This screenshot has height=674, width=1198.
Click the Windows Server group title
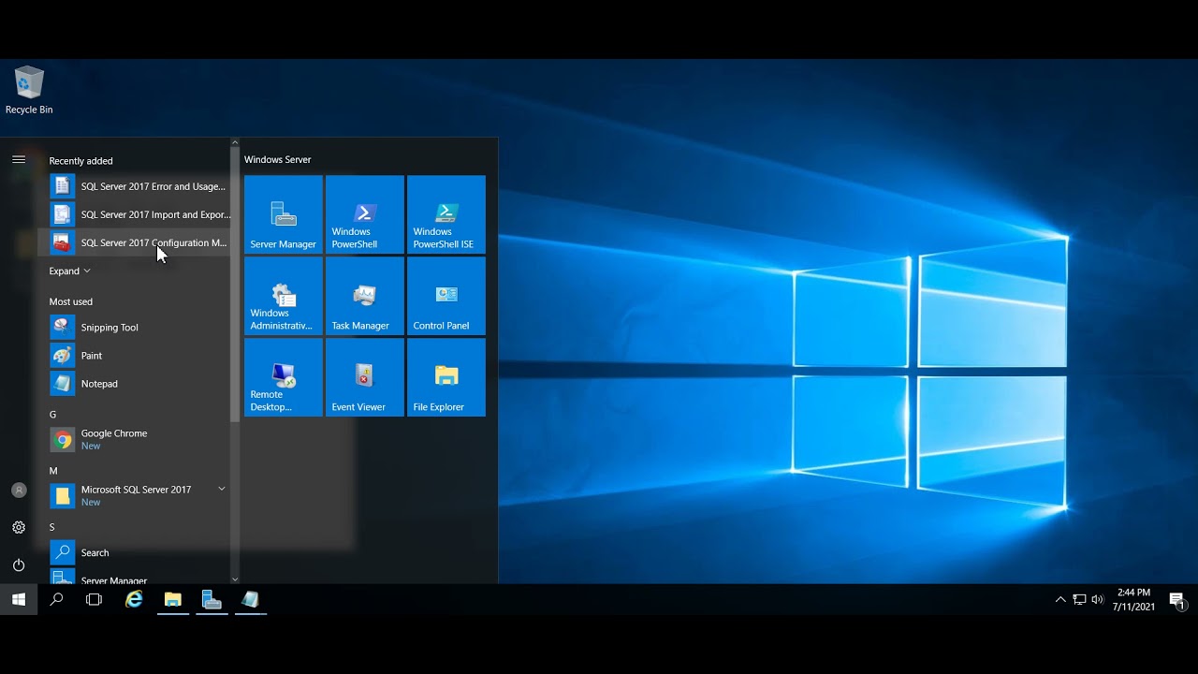click(x=277, y=159)
